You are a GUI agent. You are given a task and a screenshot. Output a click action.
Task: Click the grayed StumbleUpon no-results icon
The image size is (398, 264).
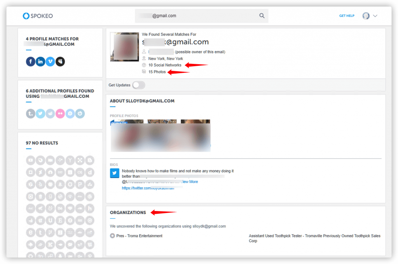tap(90, 185)
